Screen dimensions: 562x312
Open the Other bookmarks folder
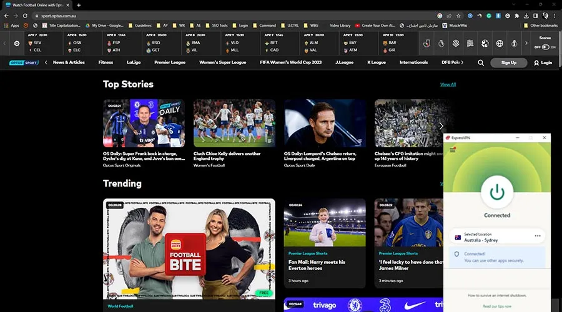point(541,26)
